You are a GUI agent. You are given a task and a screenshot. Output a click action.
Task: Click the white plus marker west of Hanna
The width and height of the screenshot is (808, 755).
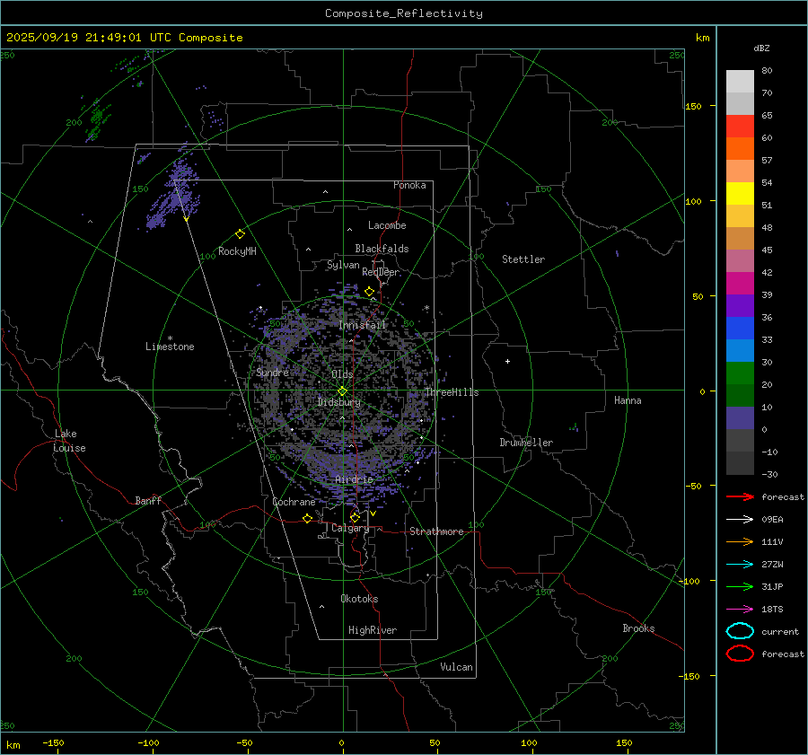pos(507,361)
